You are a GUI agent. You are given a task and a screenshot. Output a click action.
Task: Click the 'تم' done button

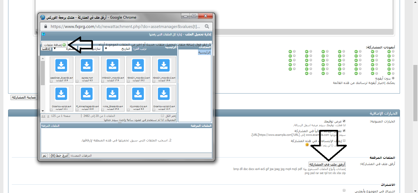coord(44,155)
